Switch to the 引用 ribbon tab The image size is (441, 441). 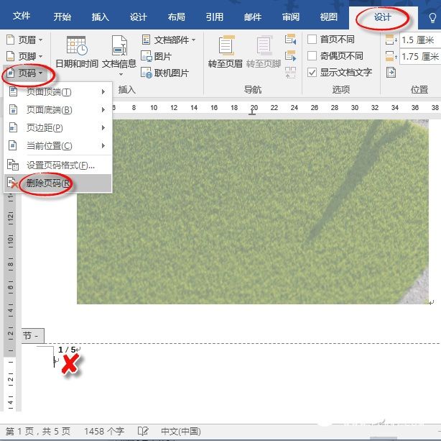pos(214,17)
